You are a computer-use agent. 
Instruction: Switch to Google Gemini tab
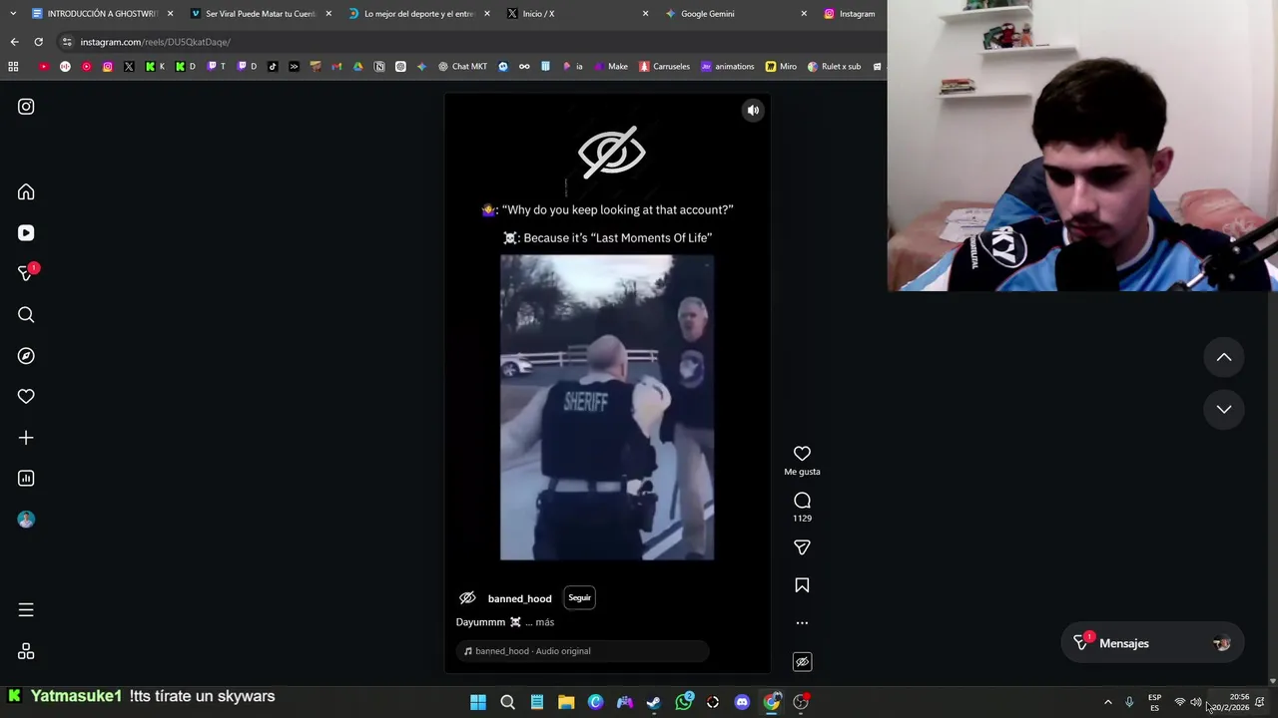tap(735, 14)
